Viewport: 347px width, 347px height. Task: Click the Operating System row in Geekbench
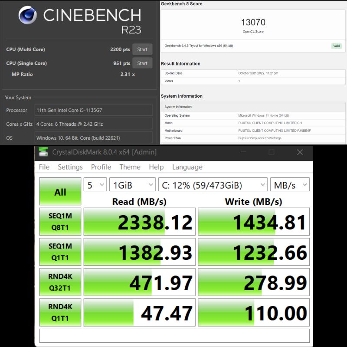pos(253,115)
